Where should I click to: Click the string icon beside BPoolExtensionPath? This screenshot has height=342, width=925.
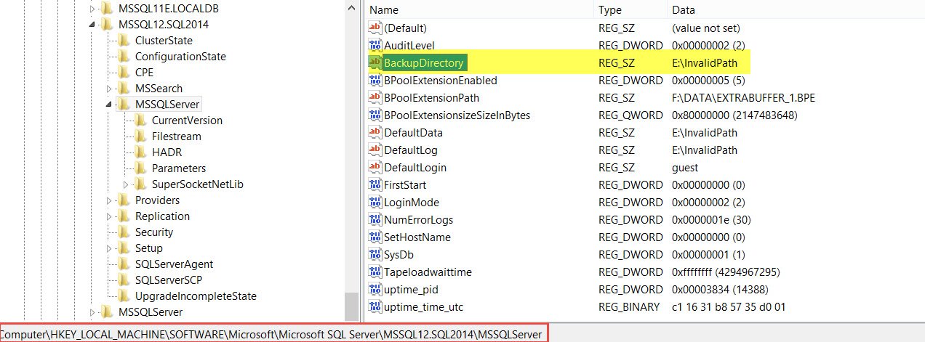click(375, 97)
